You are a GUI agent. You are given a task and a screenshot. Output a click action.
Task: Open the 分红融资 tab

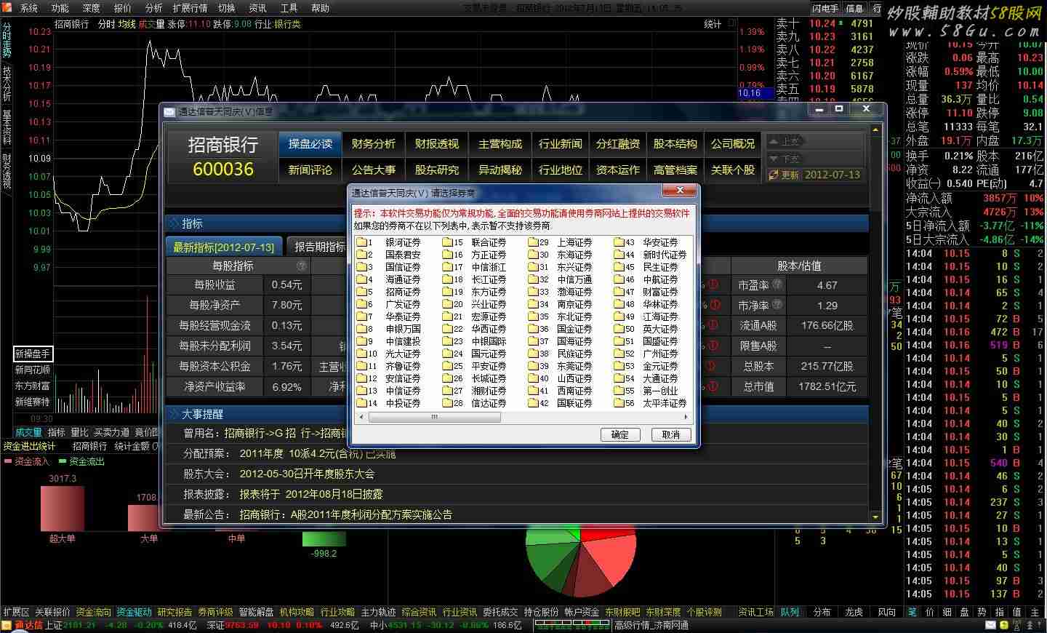618,144
